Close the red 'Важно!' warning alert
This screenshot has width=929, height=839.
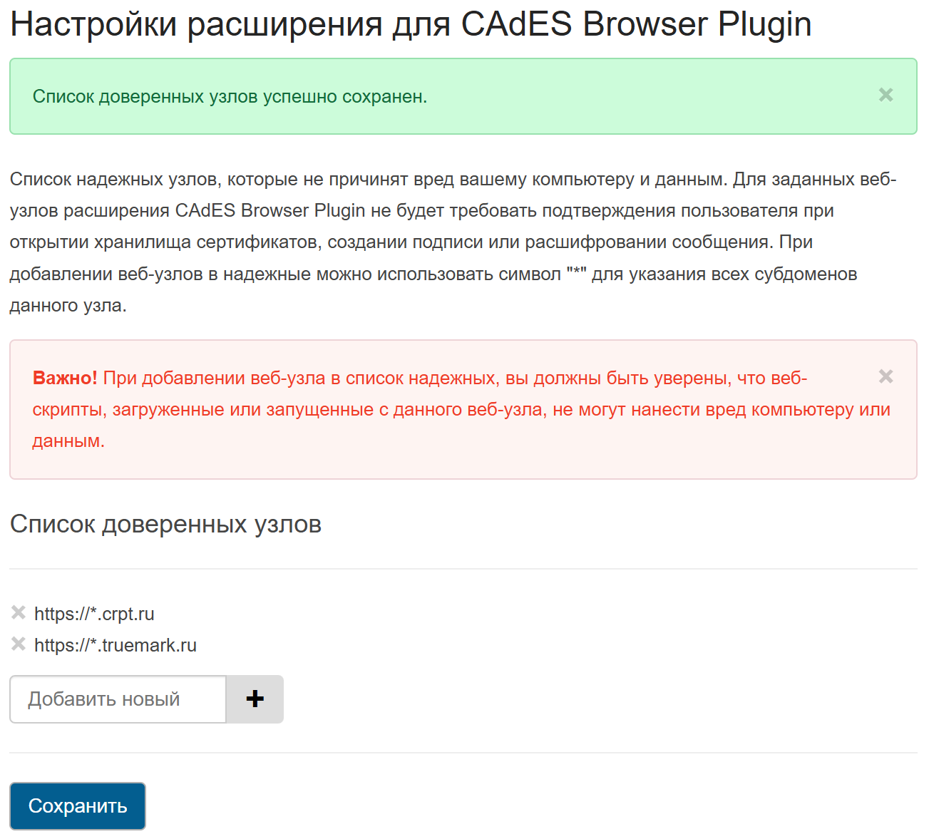[886, 376]
